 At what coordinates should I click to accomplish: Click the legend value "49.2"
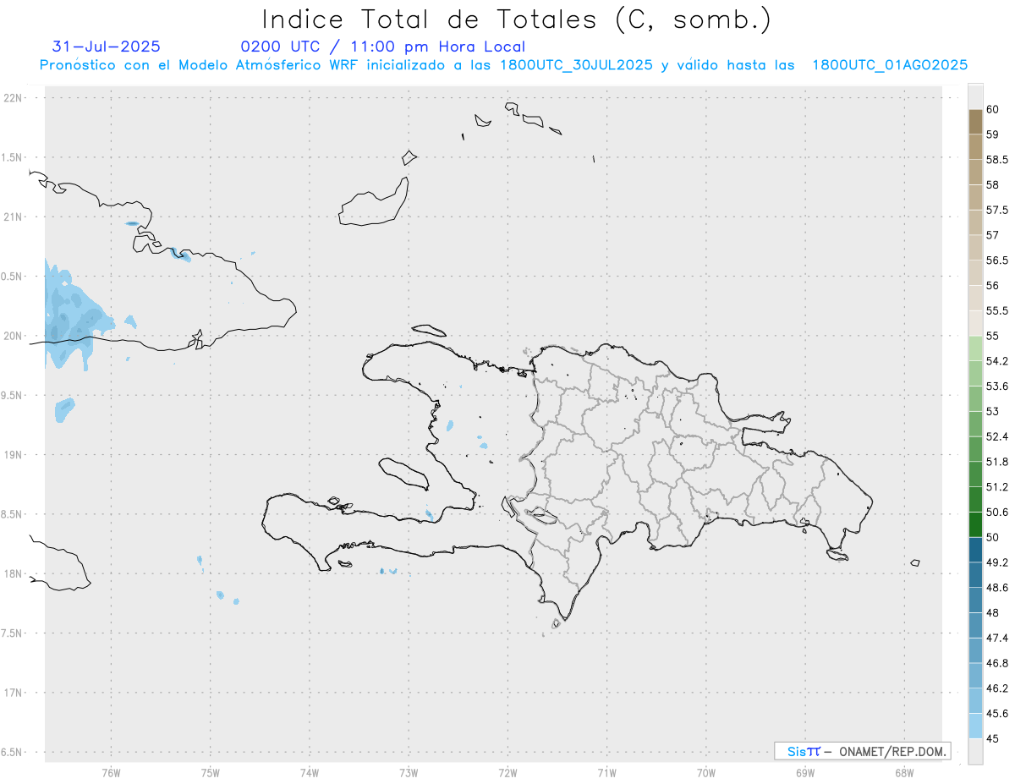click(x=997, y=562)
